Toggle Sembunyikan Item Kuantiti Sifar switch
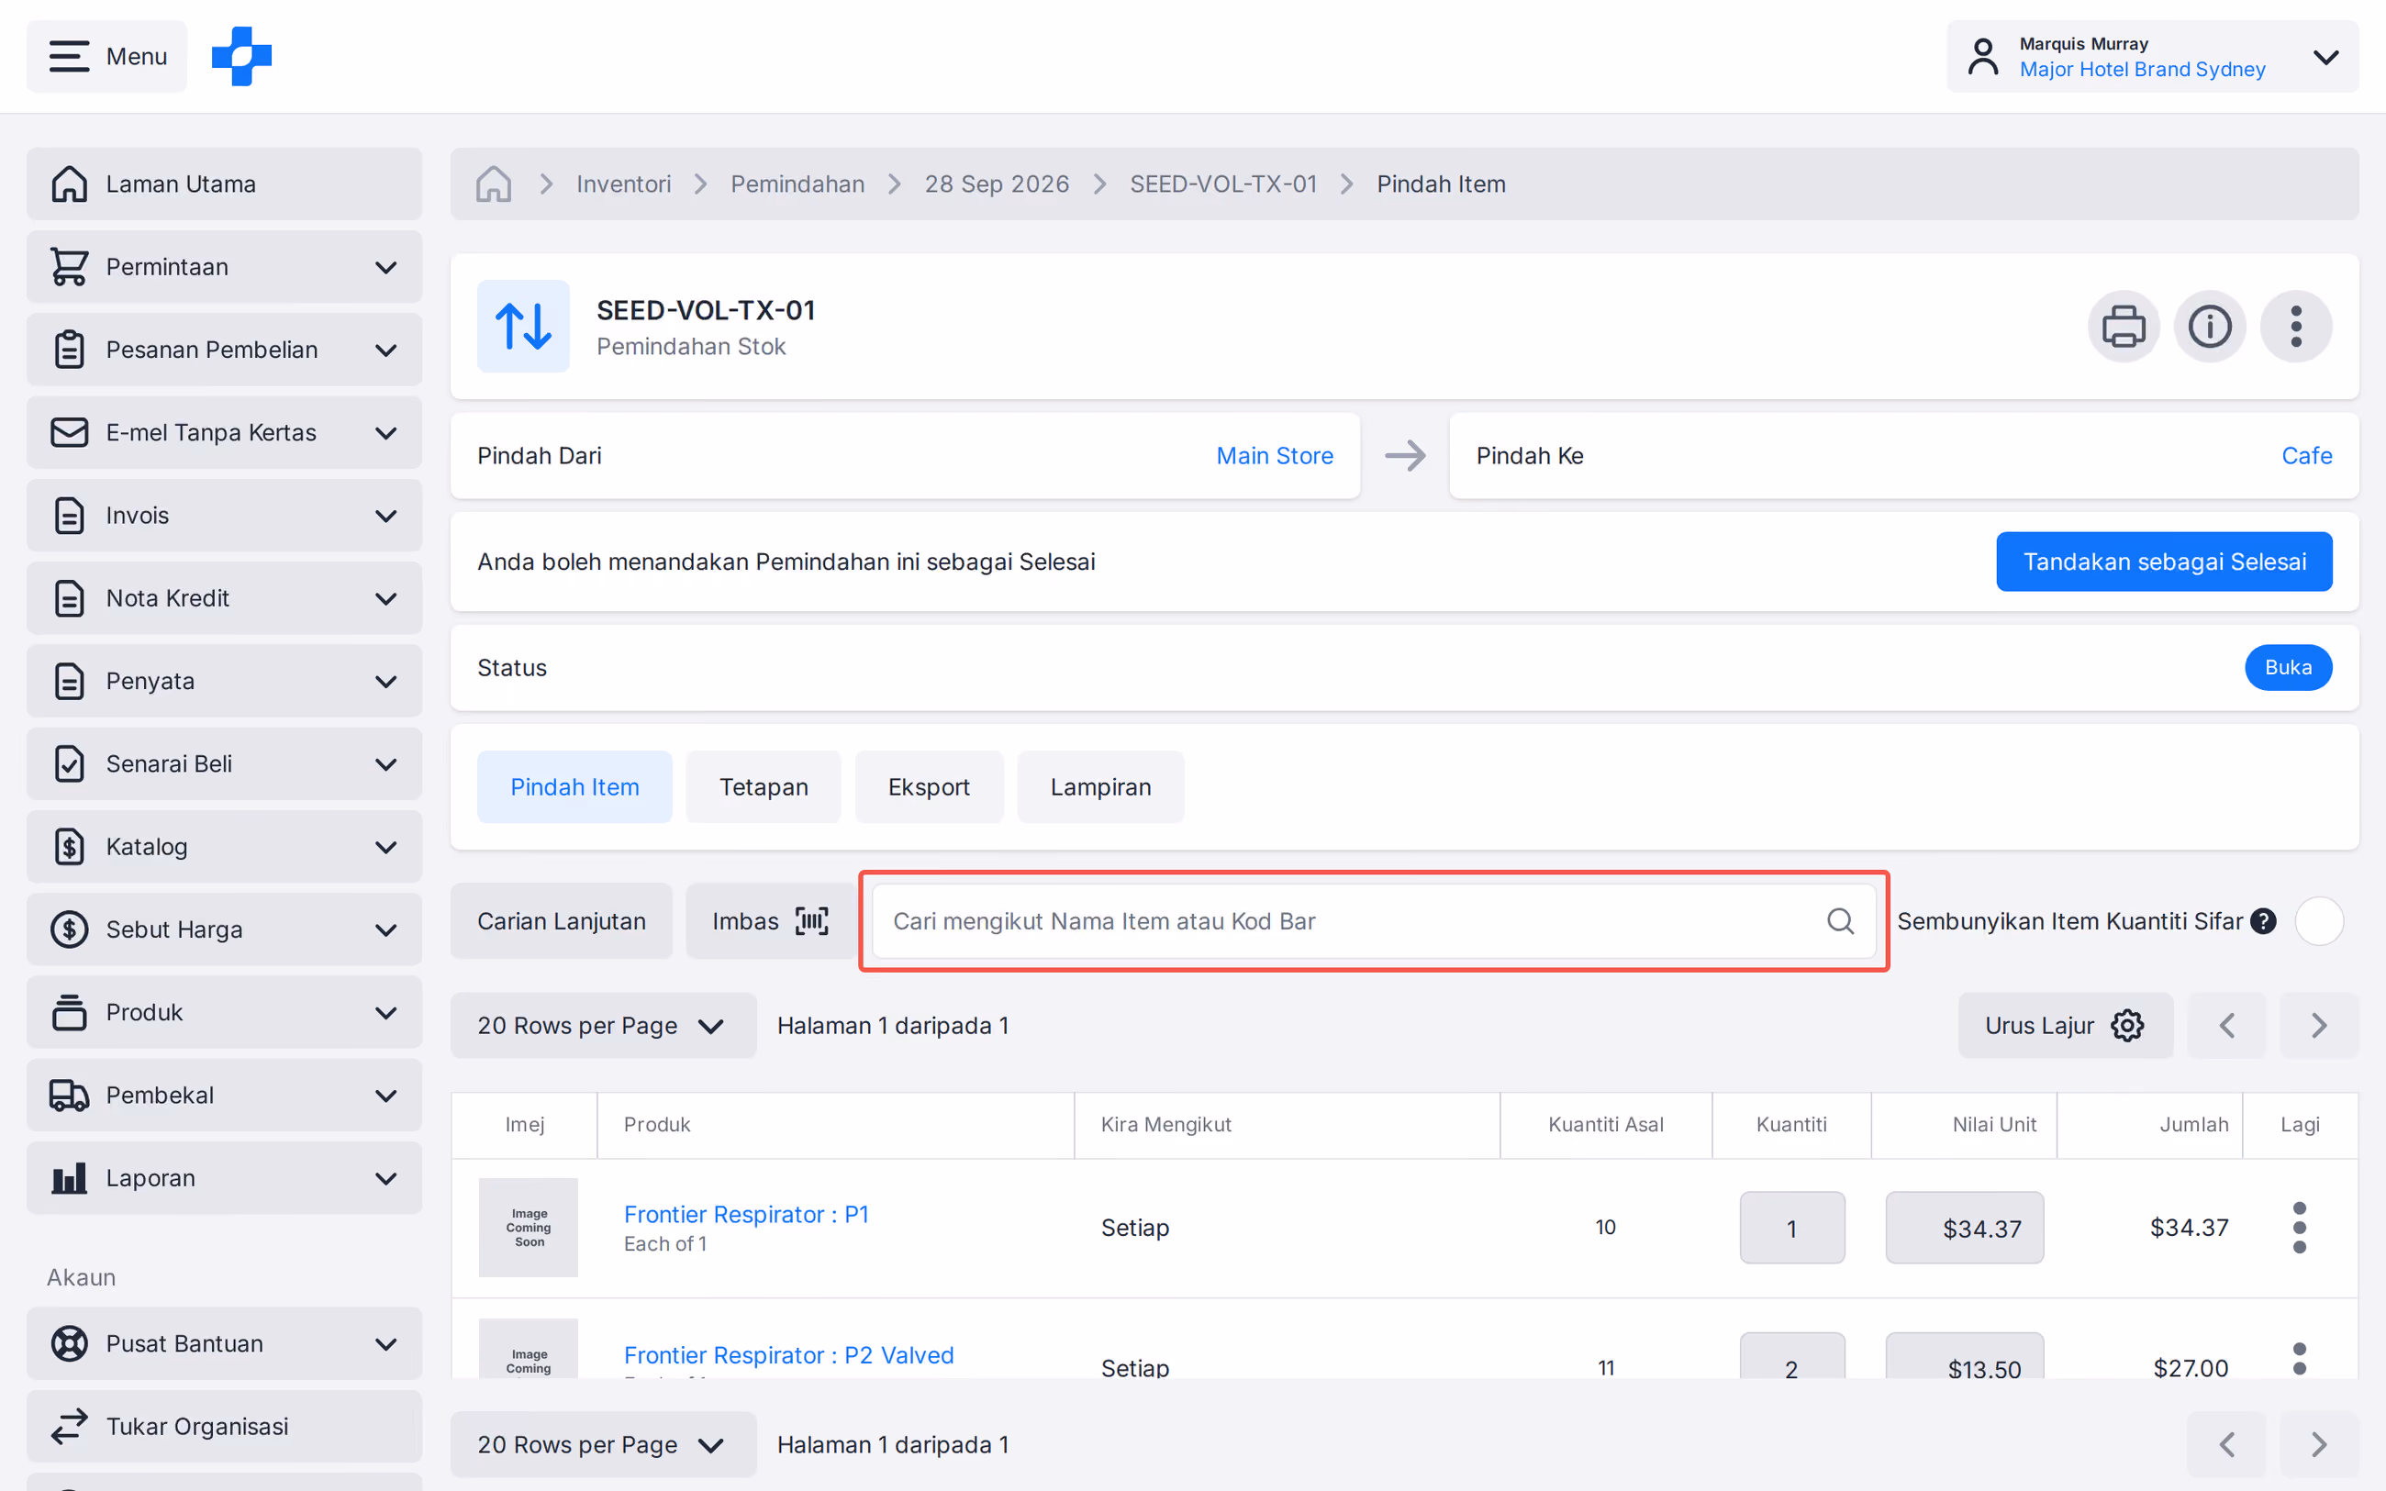This screenshot has height=1491, width=2386. point(2319,921)
